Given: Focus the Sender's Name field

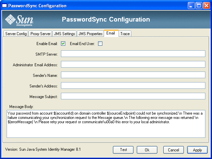Looking at the screenshot, I should 133,75.
